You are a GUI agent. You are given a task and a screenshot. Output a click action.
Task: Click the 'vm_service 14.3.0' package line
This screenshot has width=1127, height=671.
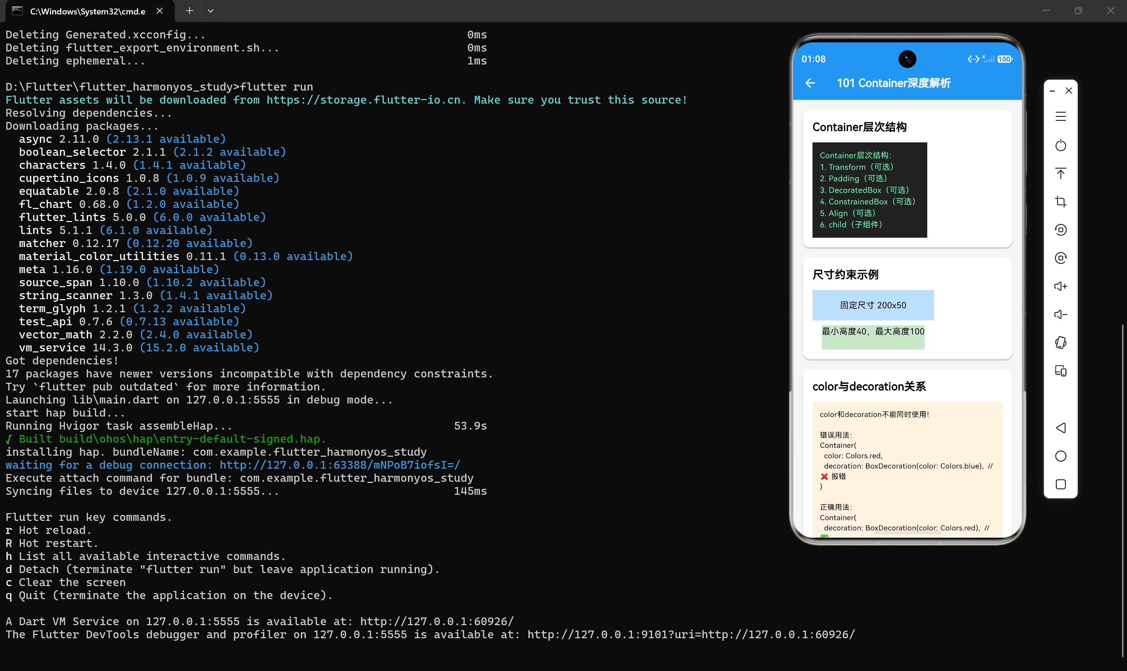[x=139, y=348]
